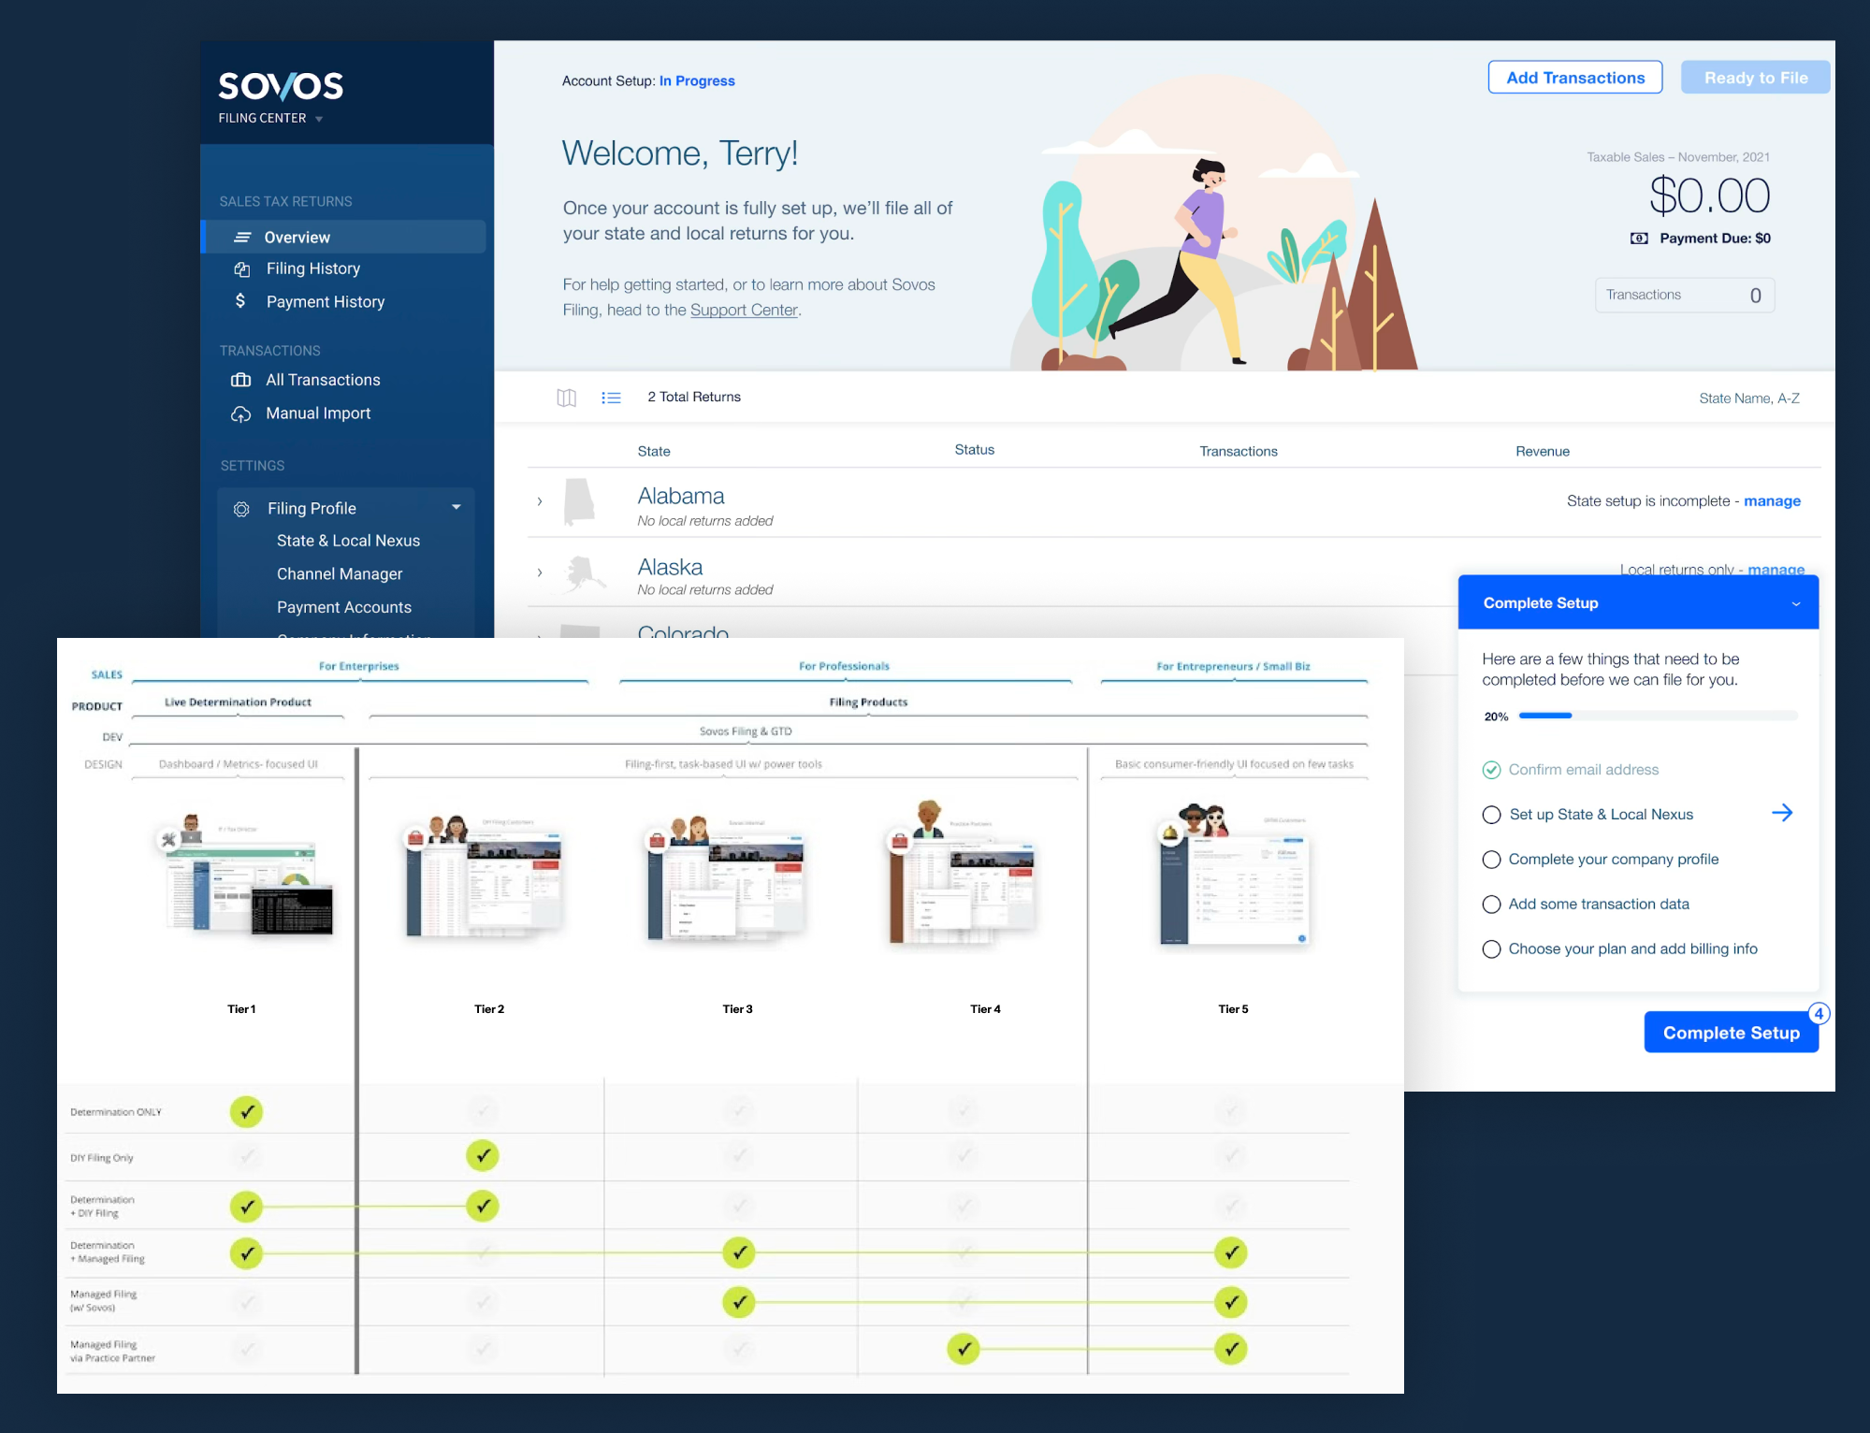Click arrow next to Set up Nexus

click(x=1782, y=813)
